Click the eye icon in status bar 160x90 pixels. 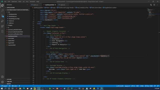point(9,86)
